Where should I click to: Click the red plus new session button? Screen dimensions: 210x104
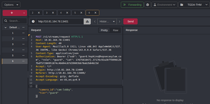pos(12,13)
